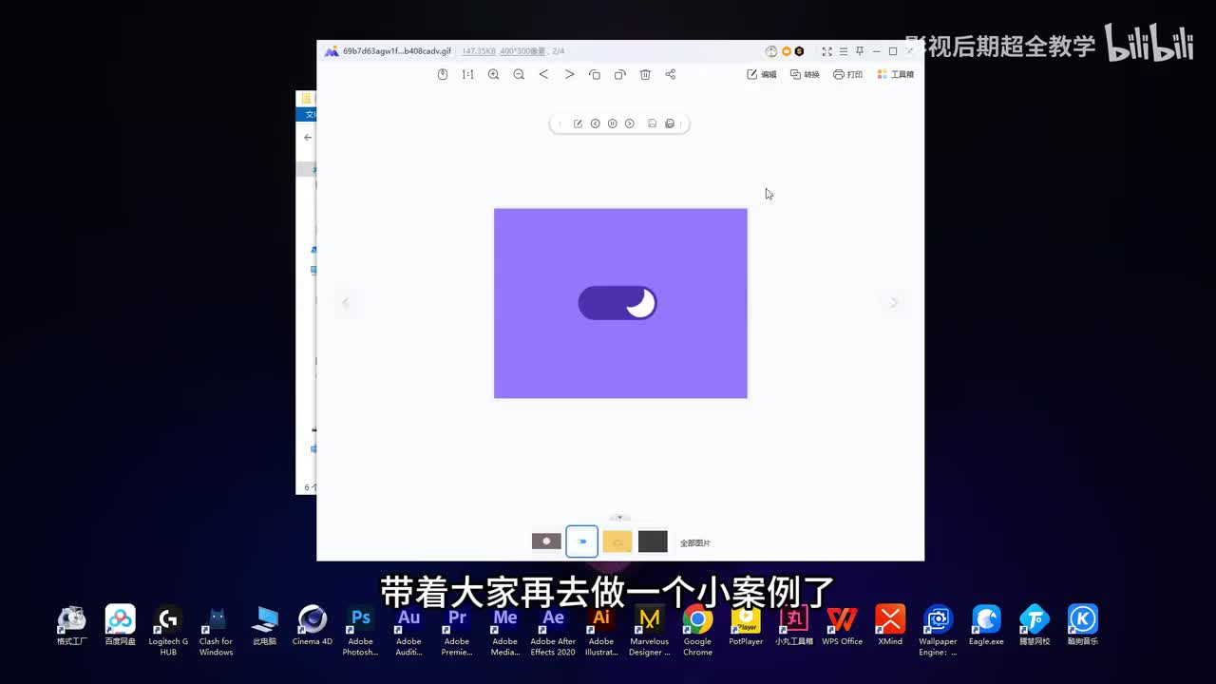Image resolution: width=1216 pixels, height=684 pixels.
Task: Set image to 1:1 actual size
Action: [x=467, y=74]
